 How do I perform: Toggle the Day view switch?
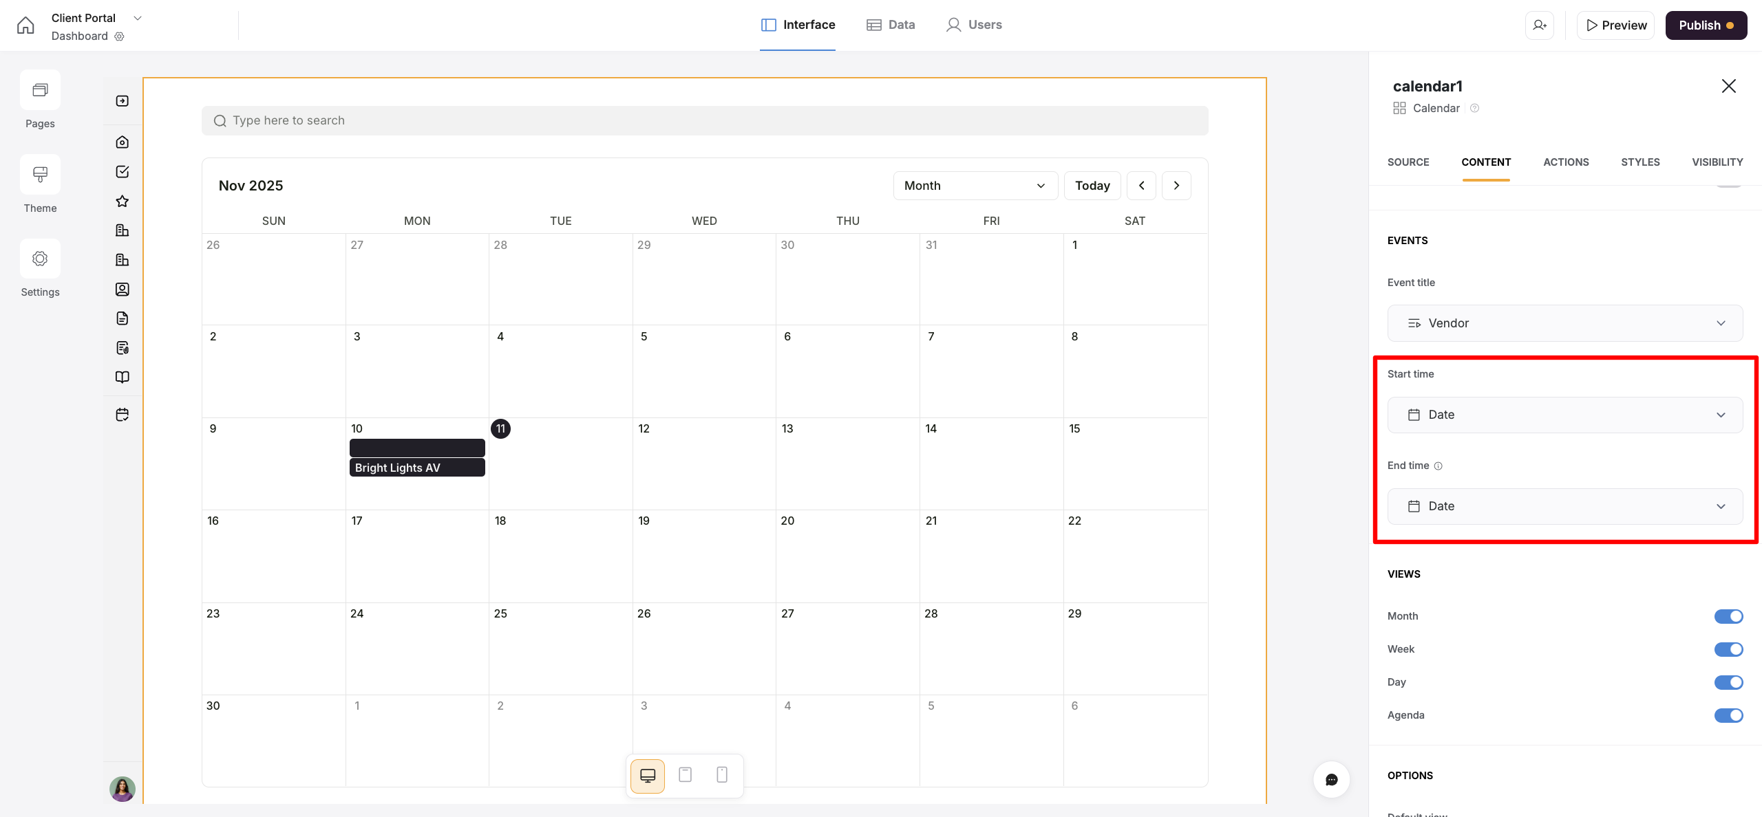coord(1728,682)
